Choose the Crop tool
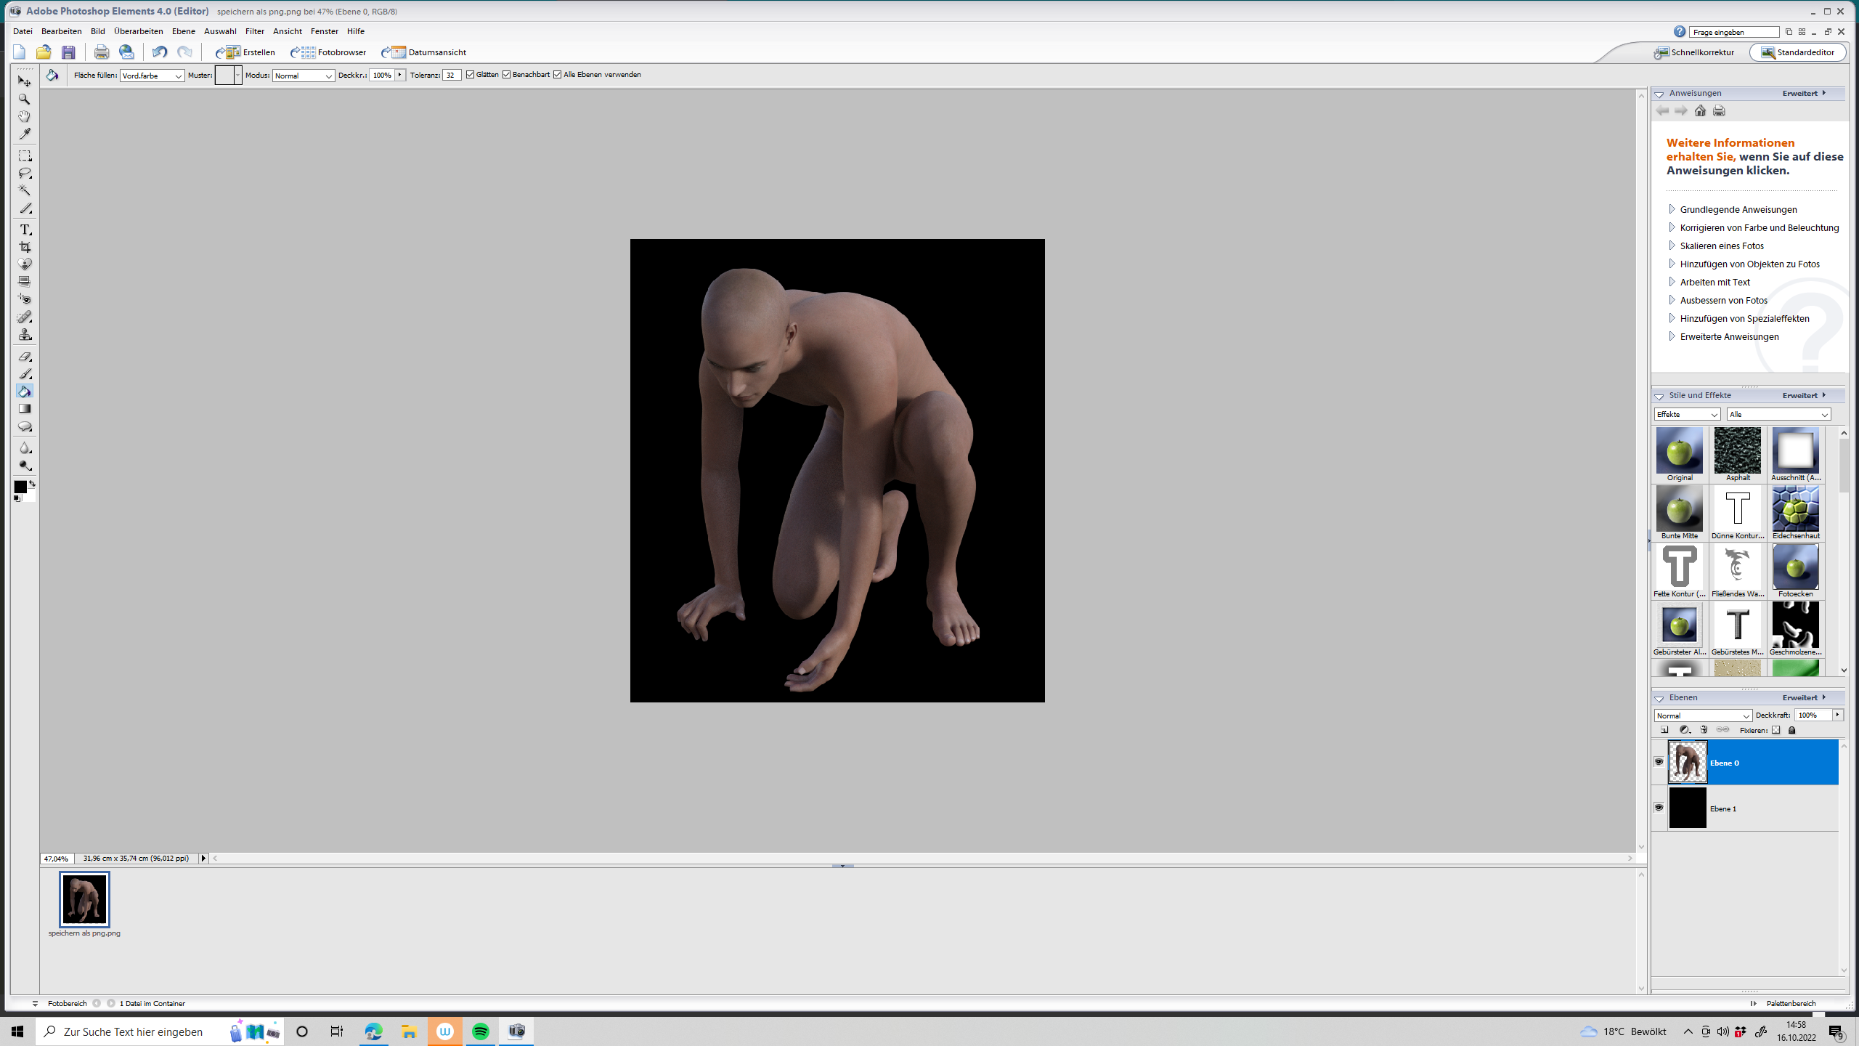 [25, 247]
